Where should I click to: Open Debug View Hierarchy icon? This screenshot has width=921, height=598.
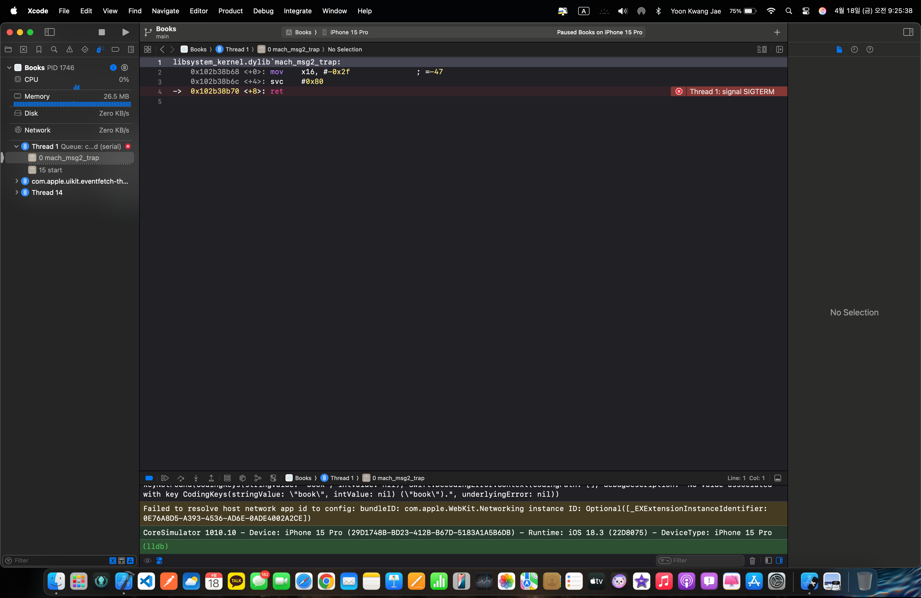pos(243,478)
